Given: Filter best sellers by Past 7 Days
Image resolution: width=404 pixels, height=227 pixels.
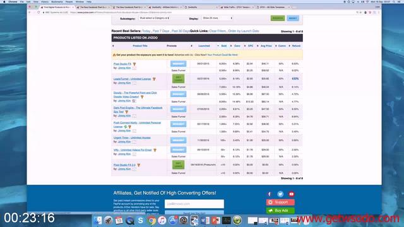Looking at the screenshot, I should coord(161,31).
